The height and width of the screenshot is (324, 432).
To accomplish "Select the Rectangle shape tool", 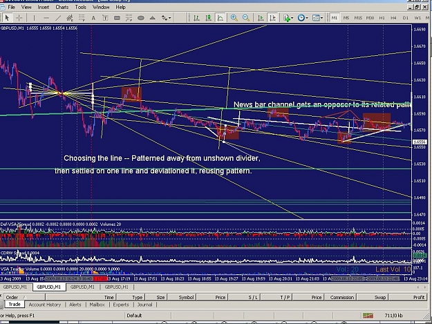I will [x=117, y=18].
